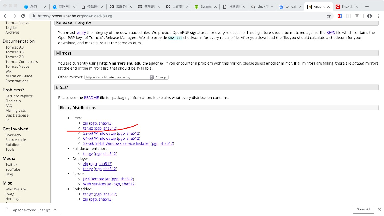Open the Chrome three-dot menu
Image resolution: width=384 pixels, height=216 pixels.
tap(378, 16)
